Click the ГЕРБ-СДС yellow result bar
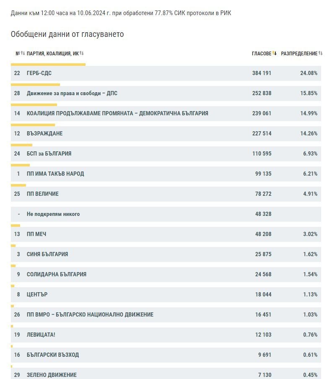Screen dimensions: 332x379 coord(48,65)
